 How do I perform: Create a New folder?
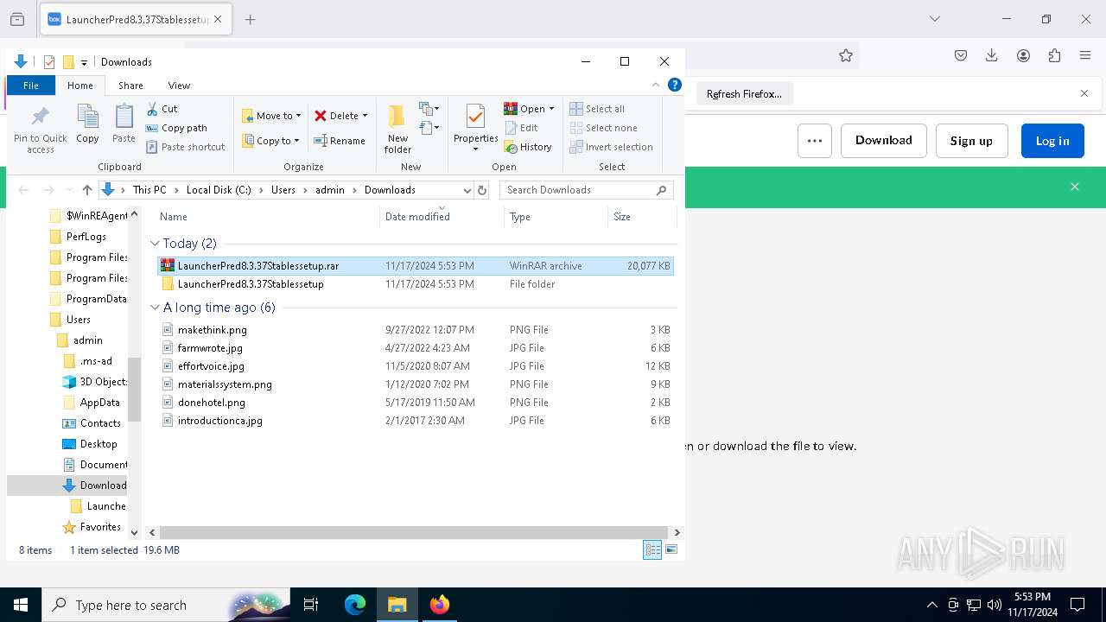397,130
